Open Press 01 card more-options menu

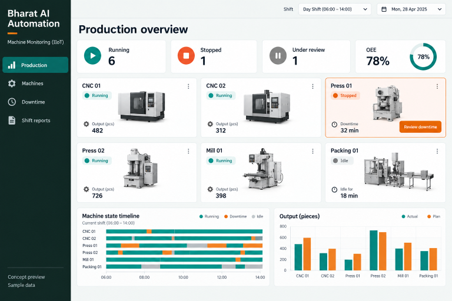point(437,86)
